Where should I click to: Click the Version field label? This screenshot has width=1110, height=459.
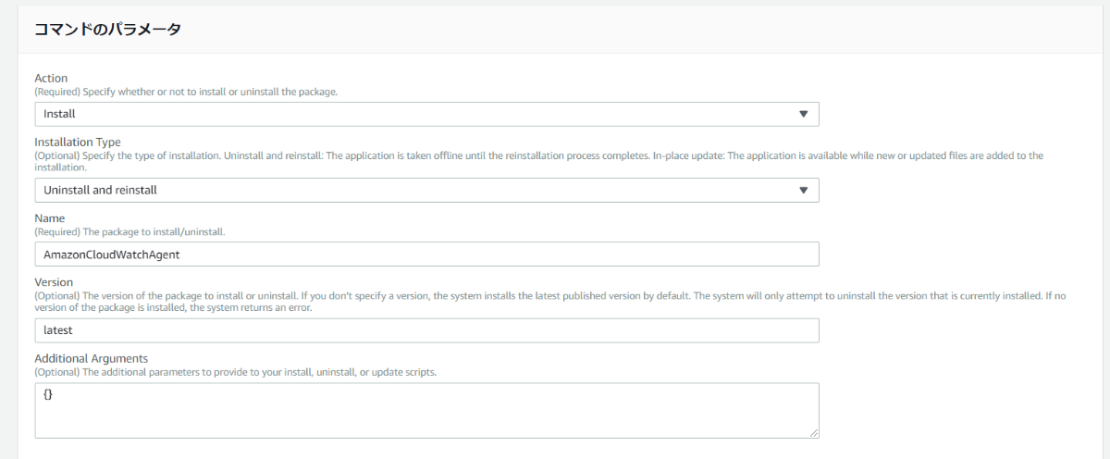point(54,282)
